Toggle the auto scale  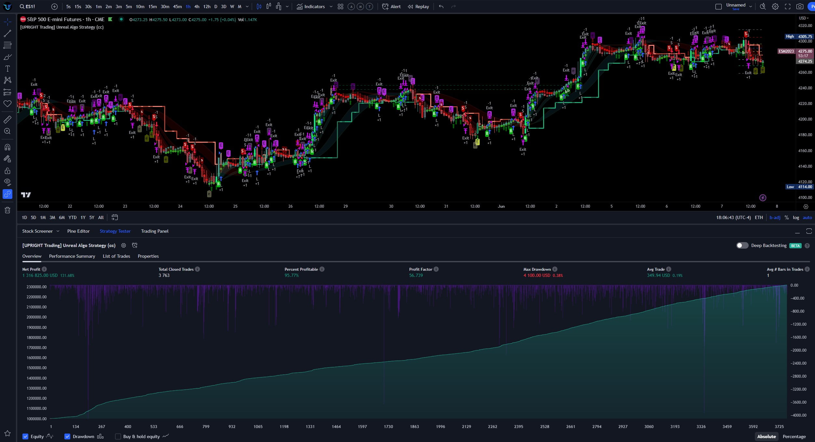[x=807, y=217]
